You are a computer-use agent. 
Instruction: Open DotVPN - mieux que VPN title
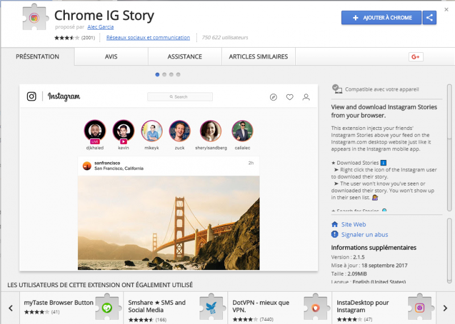260,306
